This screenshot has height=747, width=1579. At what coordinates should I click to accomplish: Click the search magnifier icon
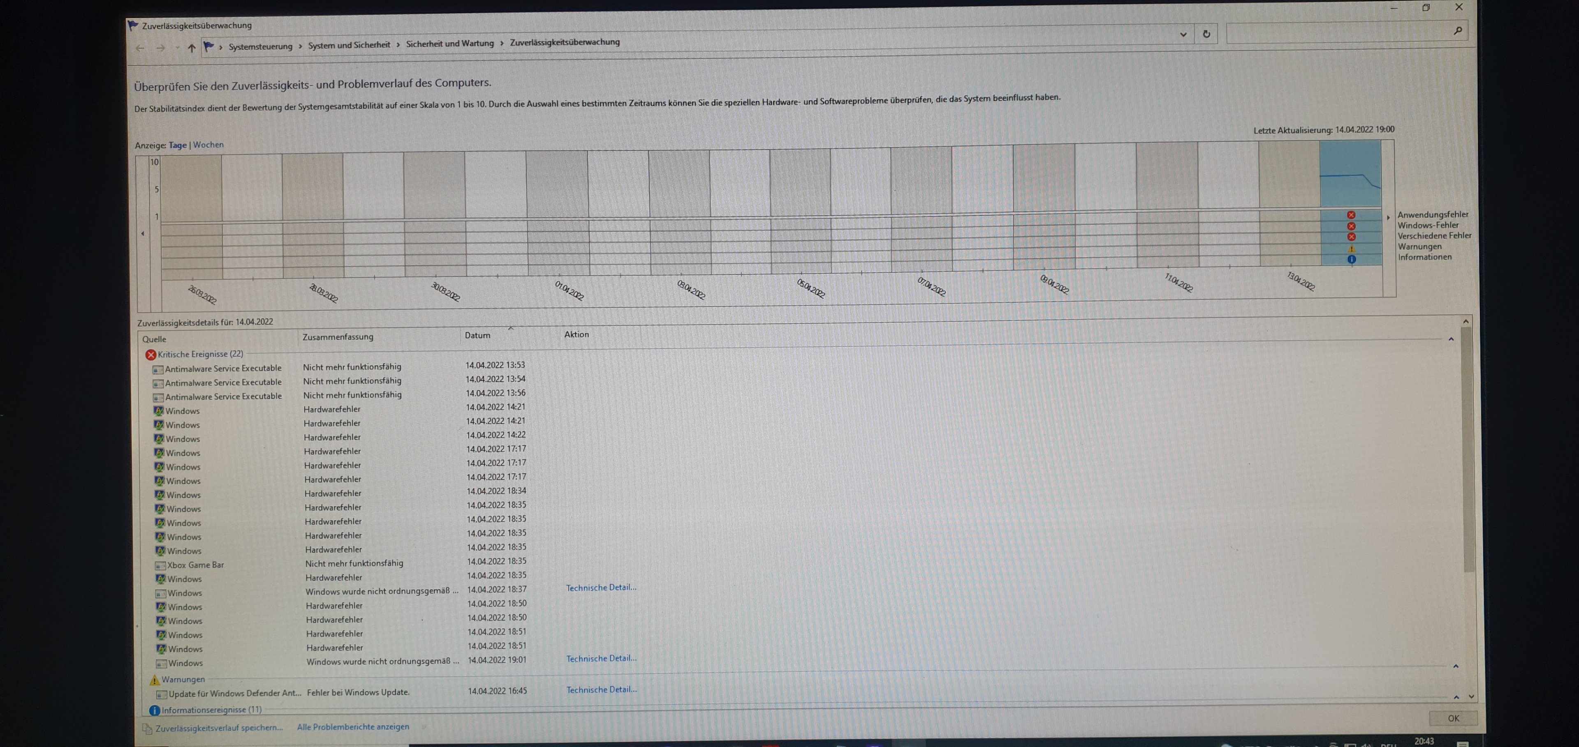pos(1458,31)
